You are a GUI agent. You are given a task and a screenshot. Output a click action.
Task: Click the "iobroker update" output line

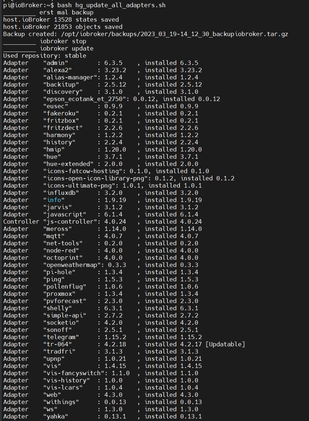[48, 49]
